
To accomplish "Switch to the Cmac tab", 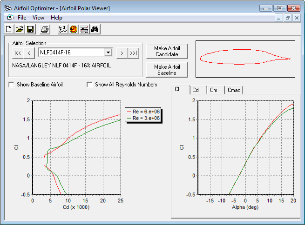I will click(x=233, y=90).
